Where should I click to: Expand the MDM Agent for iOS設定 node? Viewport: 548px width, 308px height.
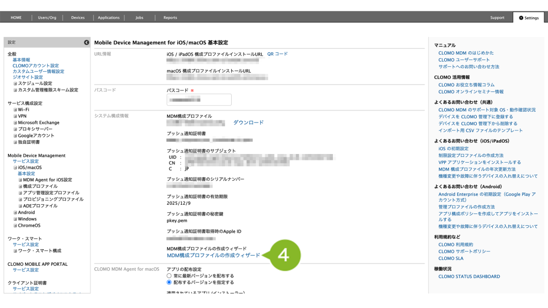20,180
